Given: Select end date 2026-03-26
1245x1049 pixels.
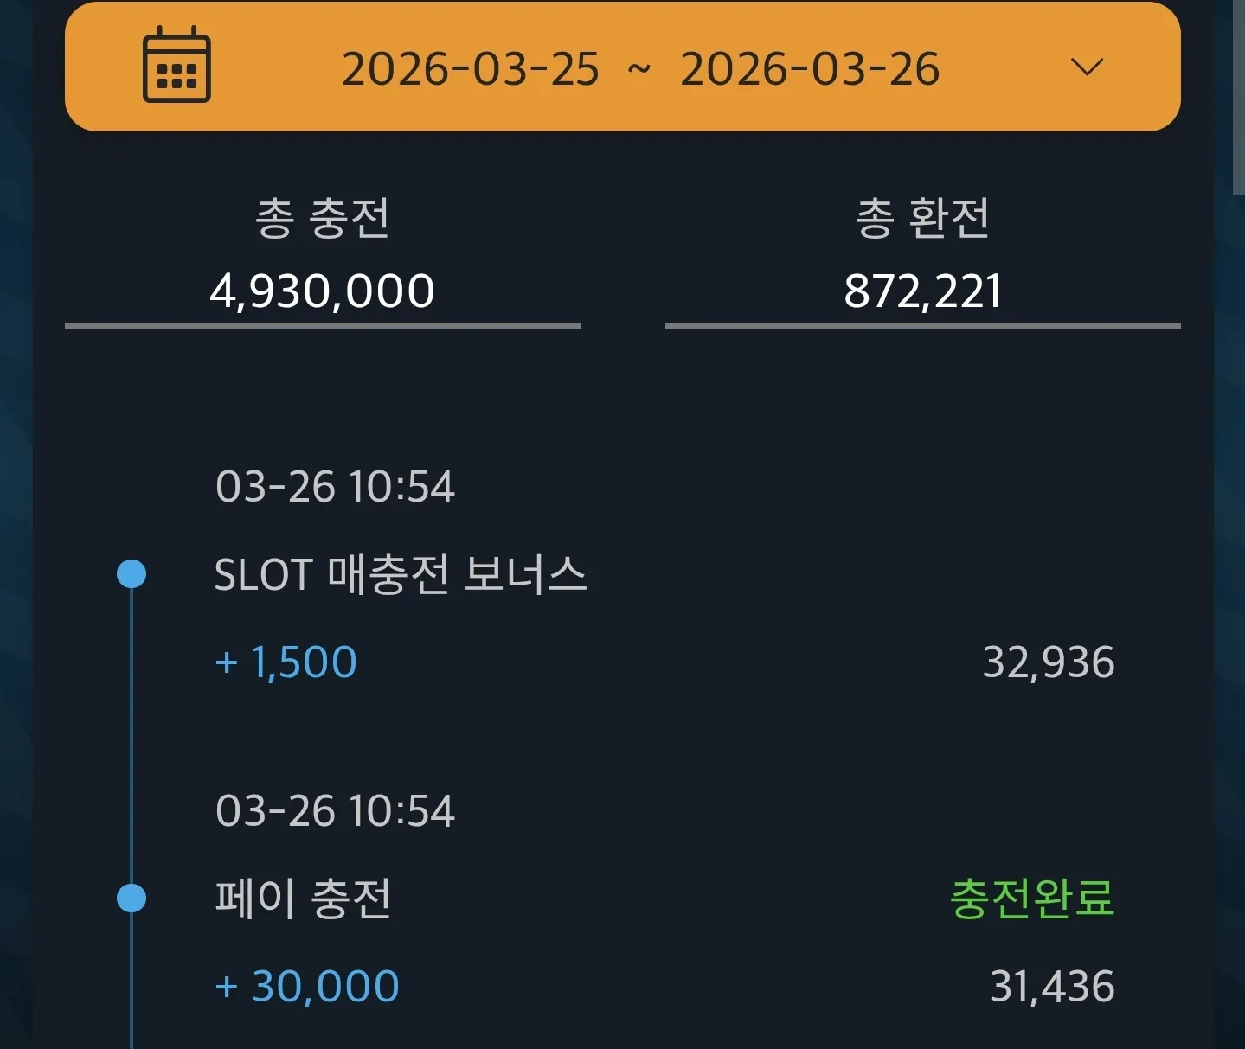Looking at the screenshot, I should 810,69.
